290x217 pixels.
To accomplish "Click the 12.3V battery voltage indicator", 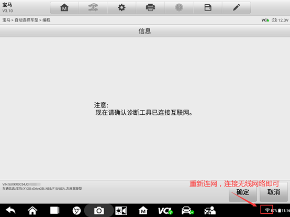I will click(x=280, y=20).
